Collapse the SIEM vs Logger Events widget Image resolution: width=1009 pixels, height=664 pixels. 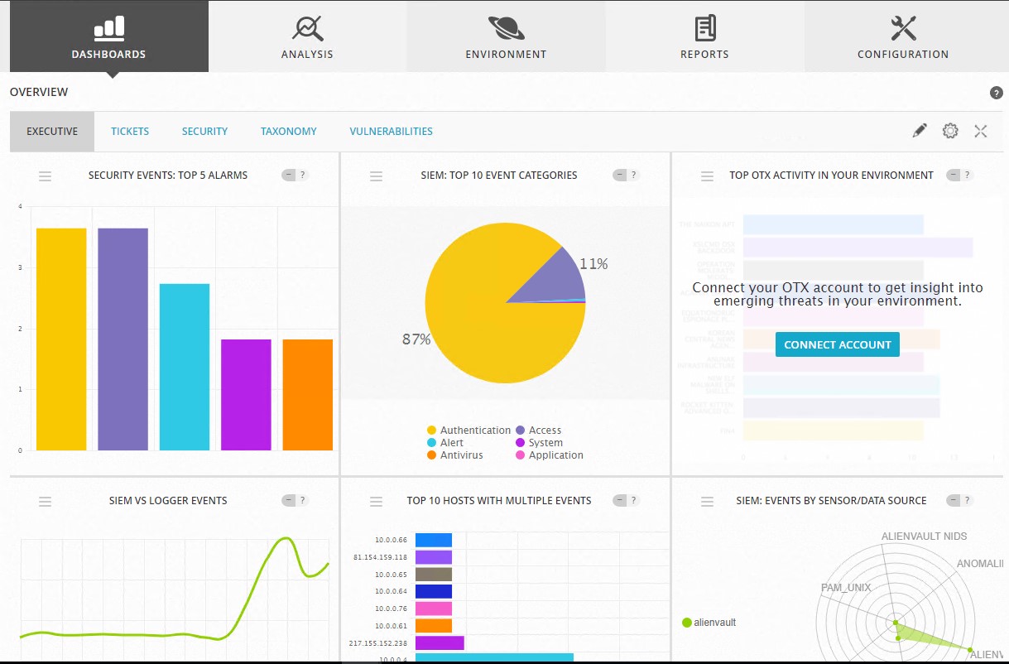pos(288,501)
